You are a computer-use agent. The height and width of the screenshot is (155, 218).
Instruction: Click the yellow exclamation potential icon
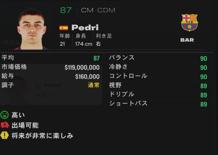click(x=4, y=135)
